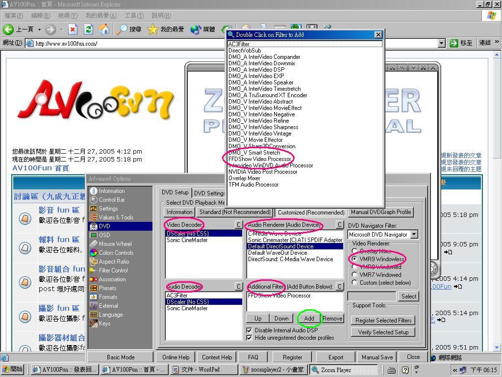
Task: Open the address bar dropdown arrow
Action: point(441,43)
